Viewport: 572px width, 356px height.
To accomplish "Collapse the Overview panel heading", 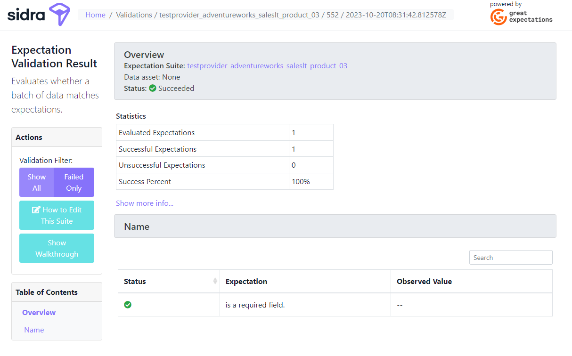I will tap(144, 55).
